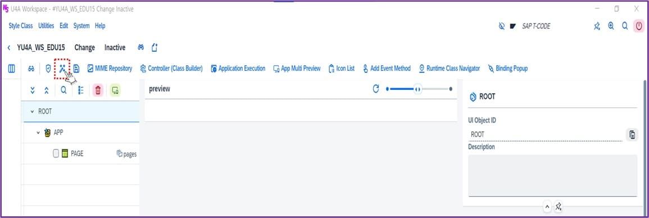Click the save disk icon
649x218 pixels.
point(76,69)
